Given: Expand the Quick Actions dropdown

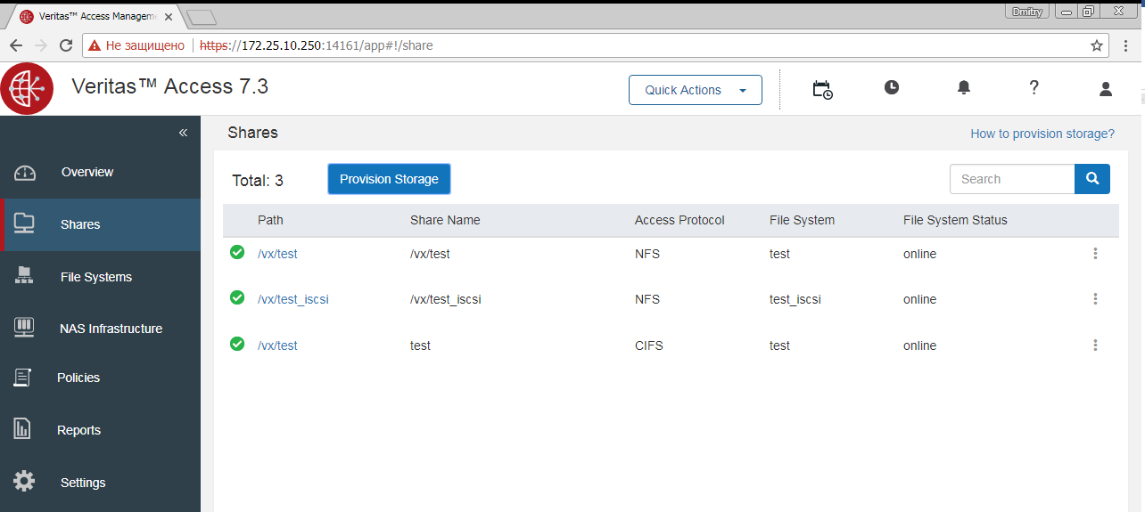Looking at the screenshot, I should click(696, 90).
